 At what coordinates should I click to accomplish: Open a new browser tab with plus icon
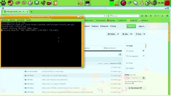(32, 11)
